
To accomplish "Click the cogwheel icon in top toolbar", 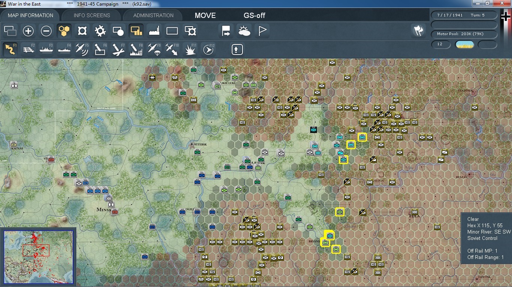I will click(x=100, y=31).
